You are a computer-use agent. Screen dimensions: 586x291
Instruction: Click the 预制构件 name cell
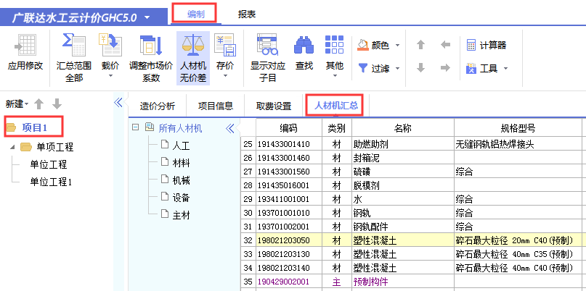403,282
